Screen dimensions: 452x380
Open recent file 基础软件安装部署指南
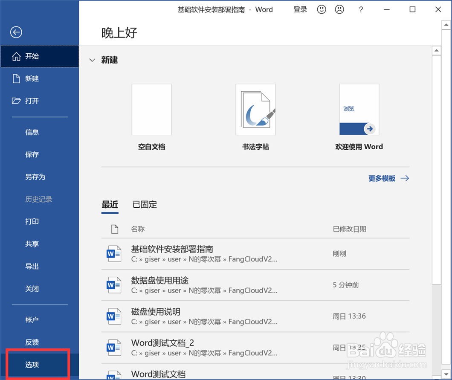[x=255, y=254]
